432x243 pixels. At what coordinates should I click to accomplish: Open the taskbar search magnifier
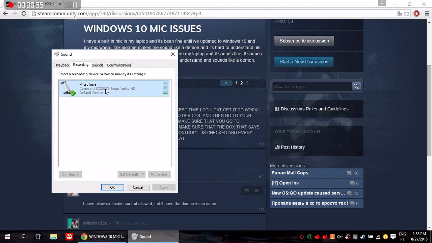(x=23, y=237)
